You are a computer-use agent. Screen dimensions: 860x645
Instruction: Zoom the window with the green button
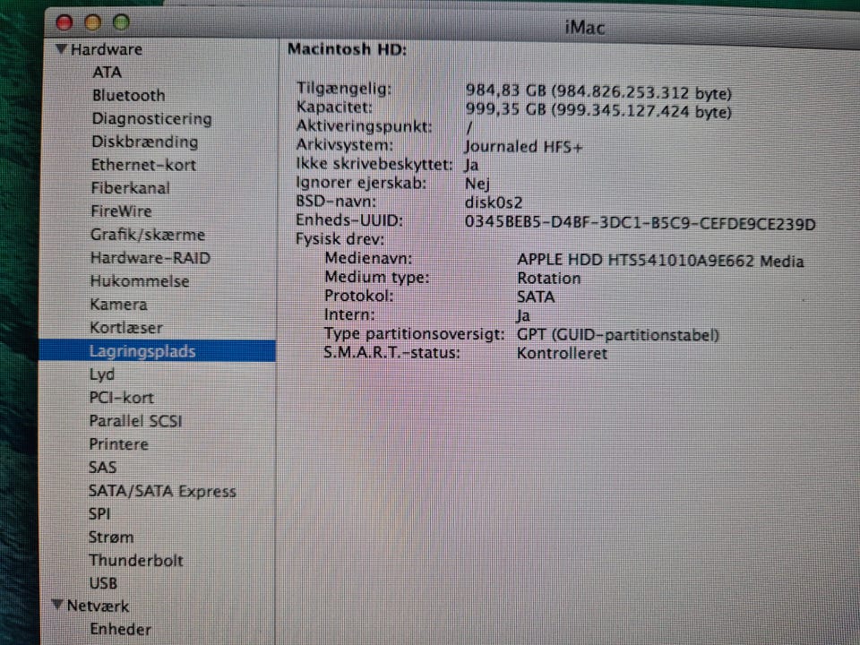121,21
